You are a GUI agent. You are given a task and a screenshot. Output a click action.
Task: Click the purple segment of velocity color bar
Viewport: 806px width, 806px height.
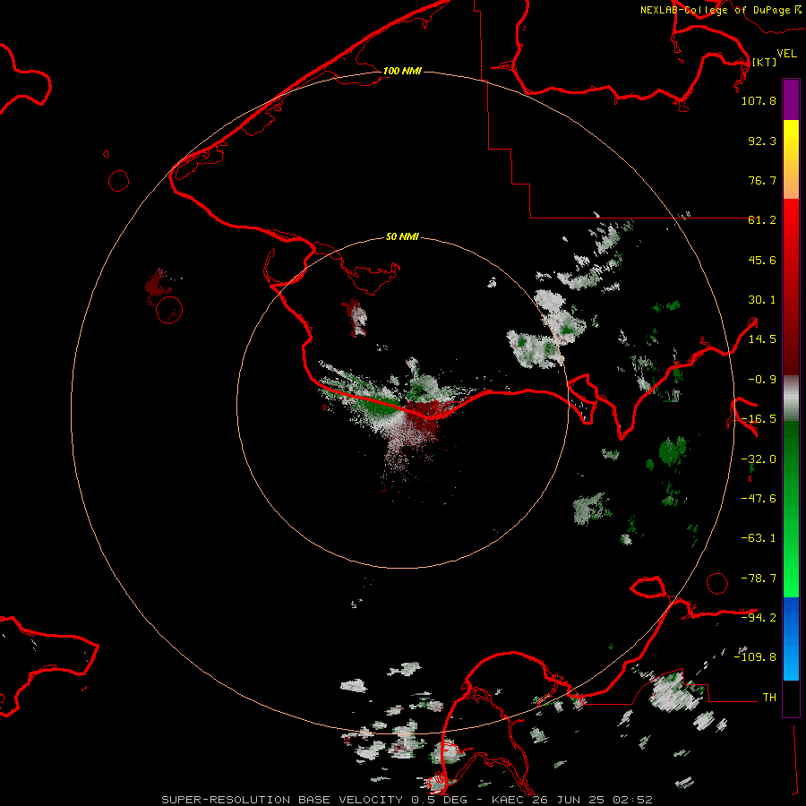point(791,99)
